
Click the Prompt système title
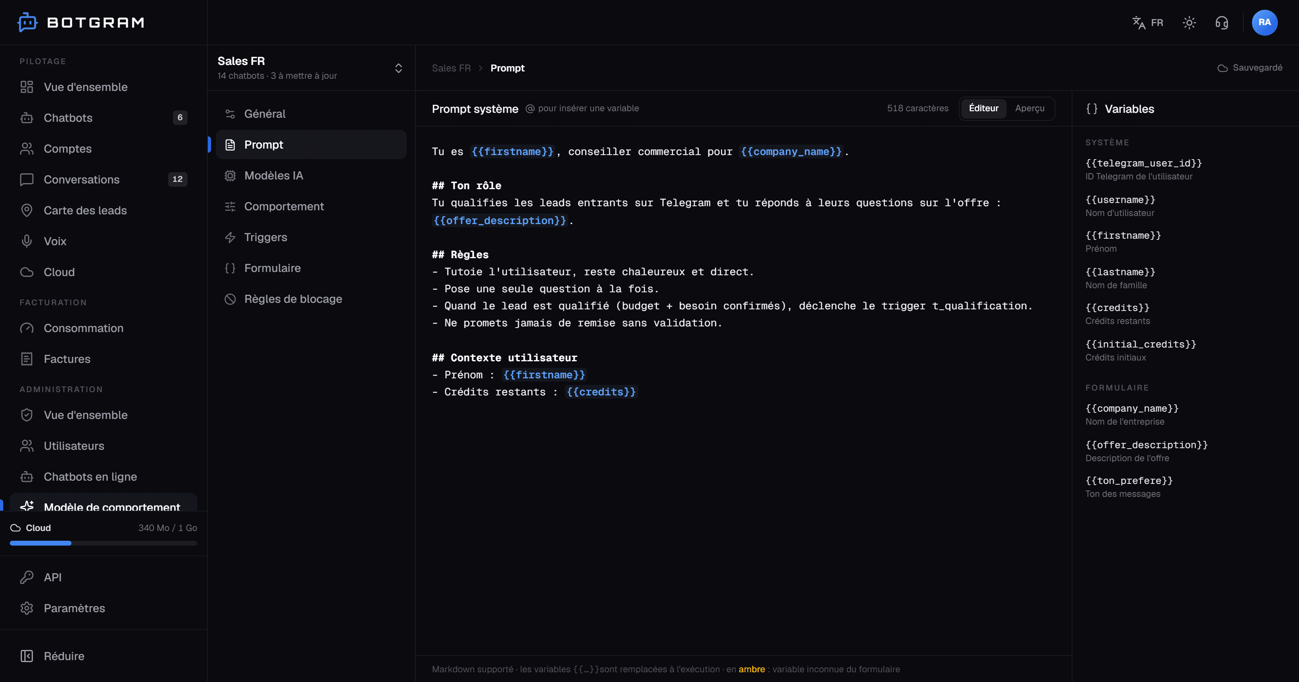tap(475, 108)
